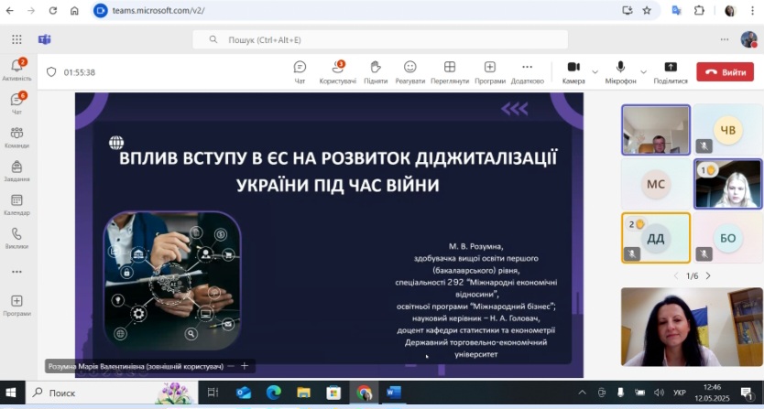The height and width of the screenshot is (409, 764).
Task: Expand the microphone options arrow
Action: (643, 71)
